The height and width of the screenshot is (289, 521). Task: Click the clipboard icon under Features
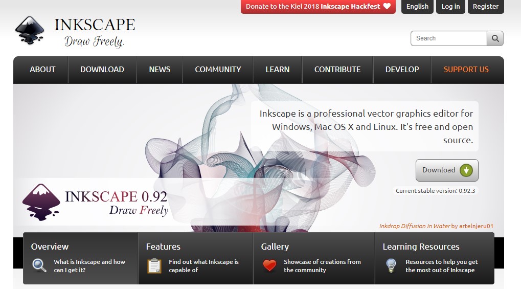pyautogui.click(x=154, y=265)
